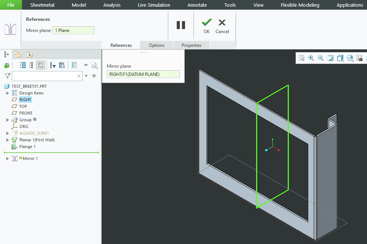Select the Model Tree navigator tab icon
367x244 pixels.
point(6,55)
